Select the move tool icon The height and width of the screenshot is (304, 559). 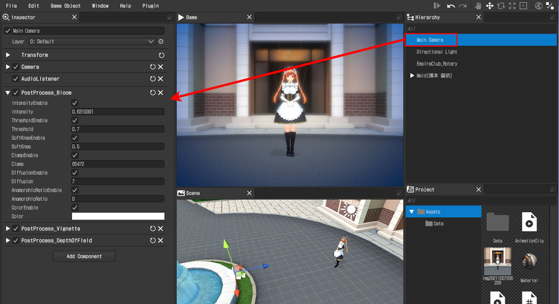coord(489,6)
